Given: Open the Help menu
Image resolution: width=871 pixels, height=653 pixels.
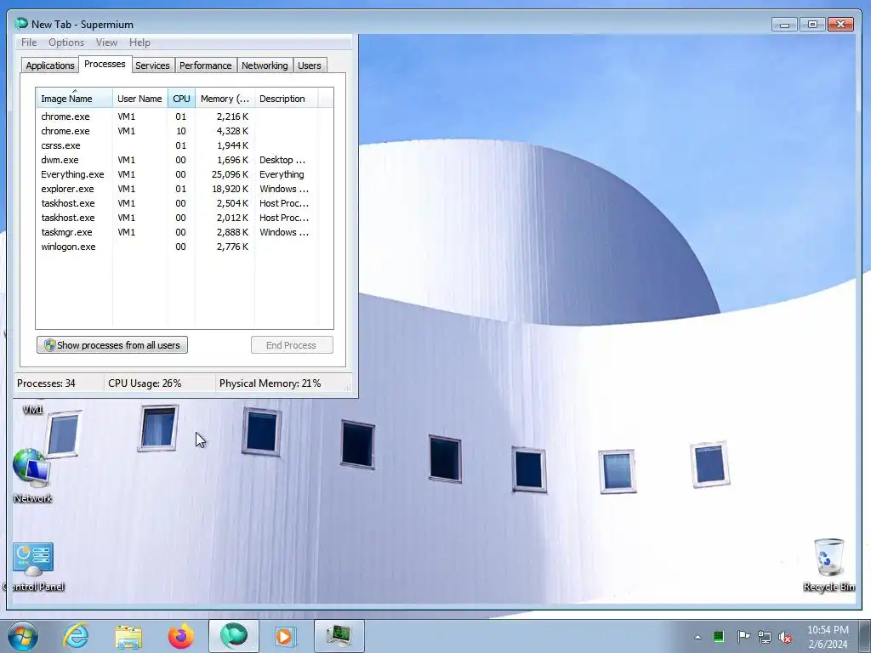Looking at the screenshot, I should click(x=139, y=43).
